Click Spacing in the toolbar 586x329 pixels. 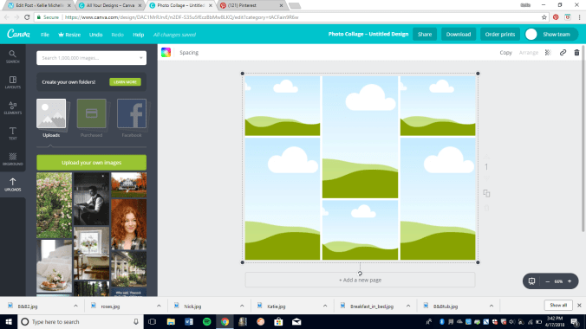[189, 53]
